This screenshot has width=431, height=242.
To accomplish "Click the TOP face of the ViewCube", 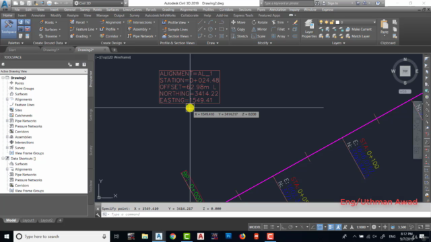I will pos(405,71).
